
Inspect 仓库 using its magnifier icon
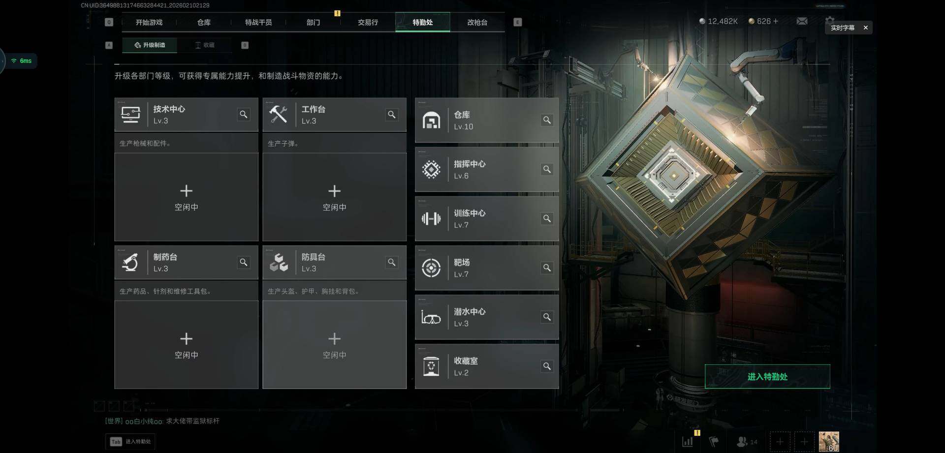point(546,120)
